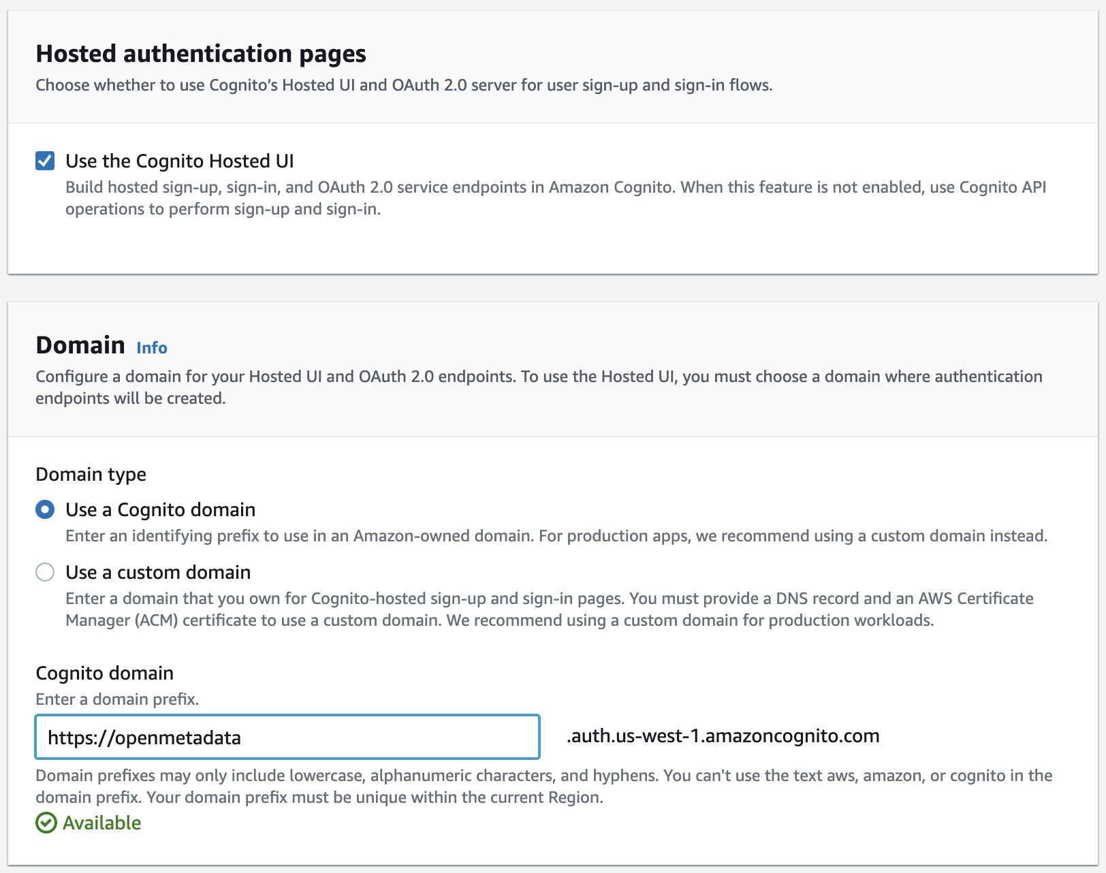The image size is (1106, 873).
Task: Click the Available status text
Action: pyautogui.click(x=101, y=823)
